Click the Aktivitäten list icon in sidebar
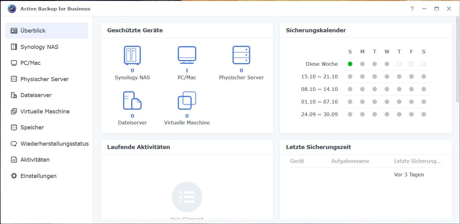This screenshot has width=460, height=224. [14, 159]
